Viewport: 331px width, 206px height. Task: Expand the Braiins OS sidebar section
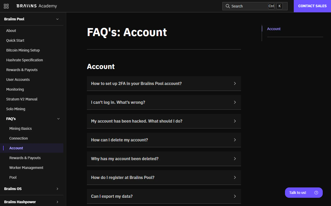tap(57, 189)
